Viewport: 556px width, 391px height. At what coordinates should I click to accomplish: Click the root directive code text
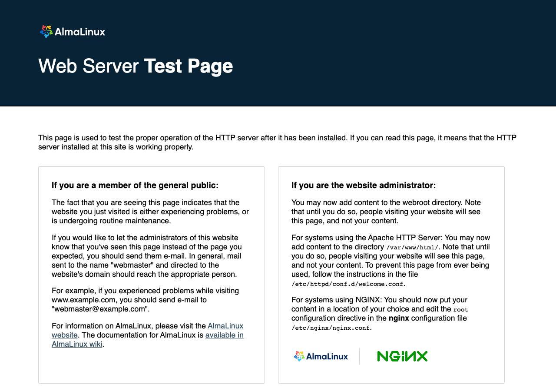pyautogui.click(x=460, y=309)
